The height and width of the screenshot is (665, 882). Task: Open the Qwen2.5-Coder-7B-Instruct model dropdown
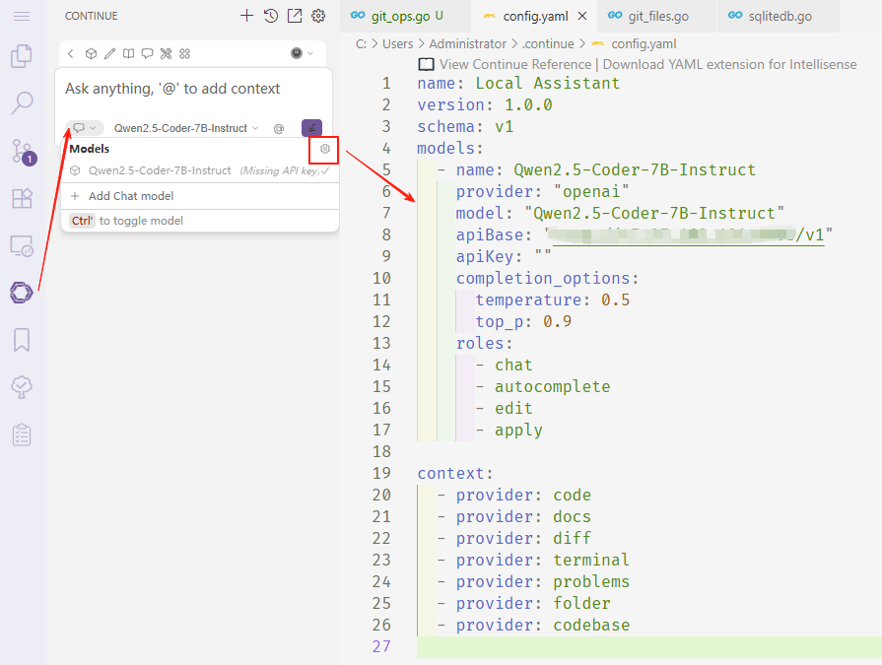pos(186,128)
